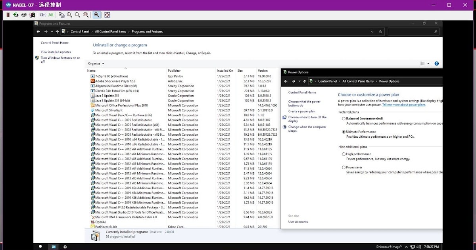Pause the remote session with pause icon
Screen dimensions: 476x250
click(8, 15)
